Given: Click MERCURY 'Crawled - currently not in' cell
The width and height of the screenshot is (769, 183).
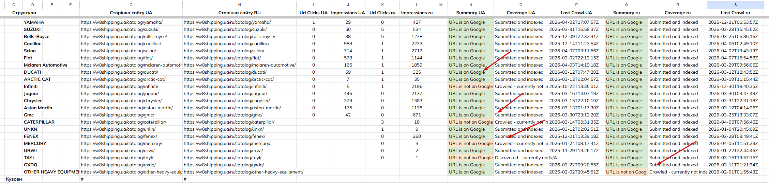Looking at the screenshot, I should coord(521,144).
